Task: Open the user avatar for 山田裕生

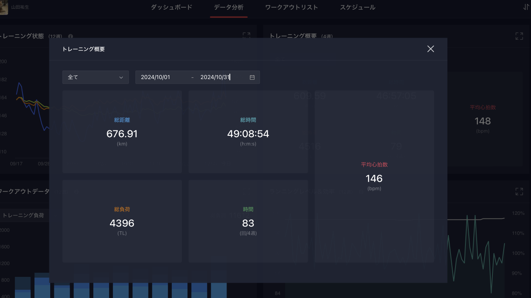Action: [x=4, y=7]
